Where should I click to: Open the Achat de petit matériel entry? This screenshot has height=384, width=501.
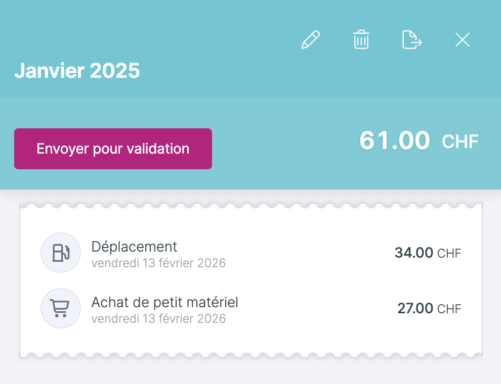(164, 302)
